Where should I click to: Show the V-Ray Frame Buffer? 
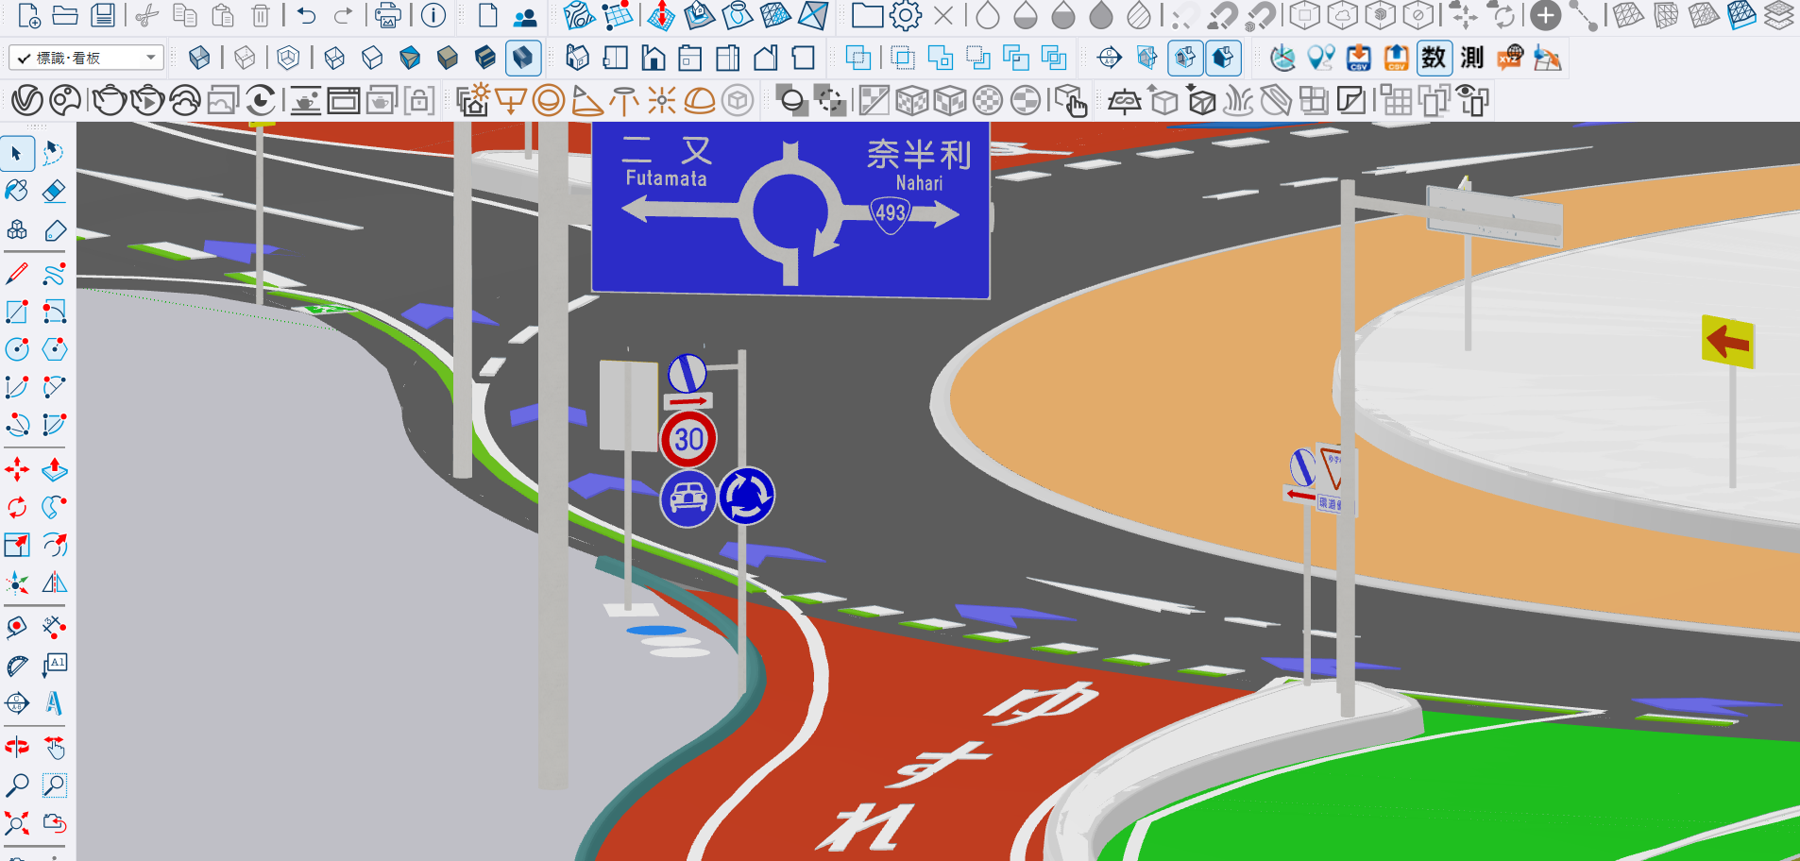[x=344, y=100]
